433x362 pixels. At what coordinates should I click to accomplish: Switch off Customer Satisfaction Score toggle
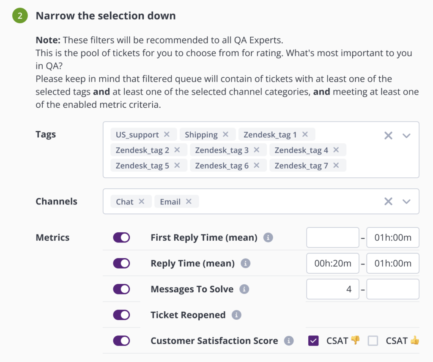coord(121,341)
